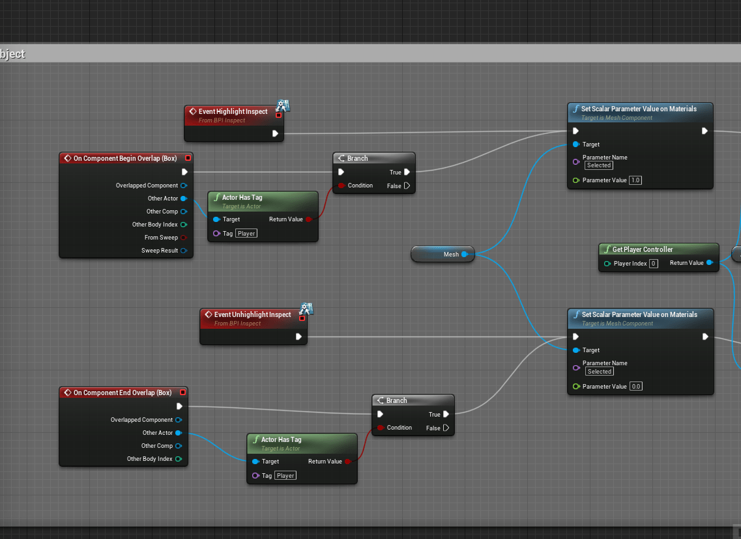Select the Event Highlight Inspect node title
The width and height of the screenshot is (741, 539).
233,111
